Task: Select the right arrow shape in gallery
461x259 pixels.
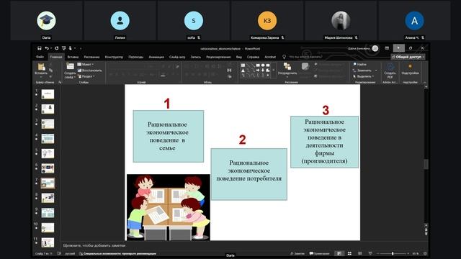Action: point(258,71)
